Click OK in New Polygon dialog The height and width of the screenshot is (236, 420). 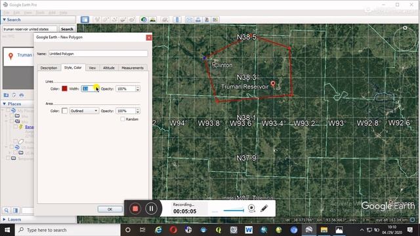[x=110, y=209]
